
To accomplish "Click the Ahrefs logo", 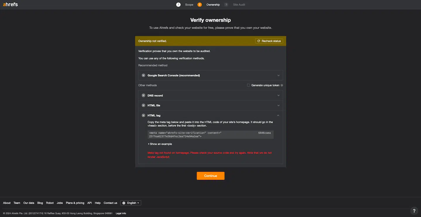I will (10, 4).
